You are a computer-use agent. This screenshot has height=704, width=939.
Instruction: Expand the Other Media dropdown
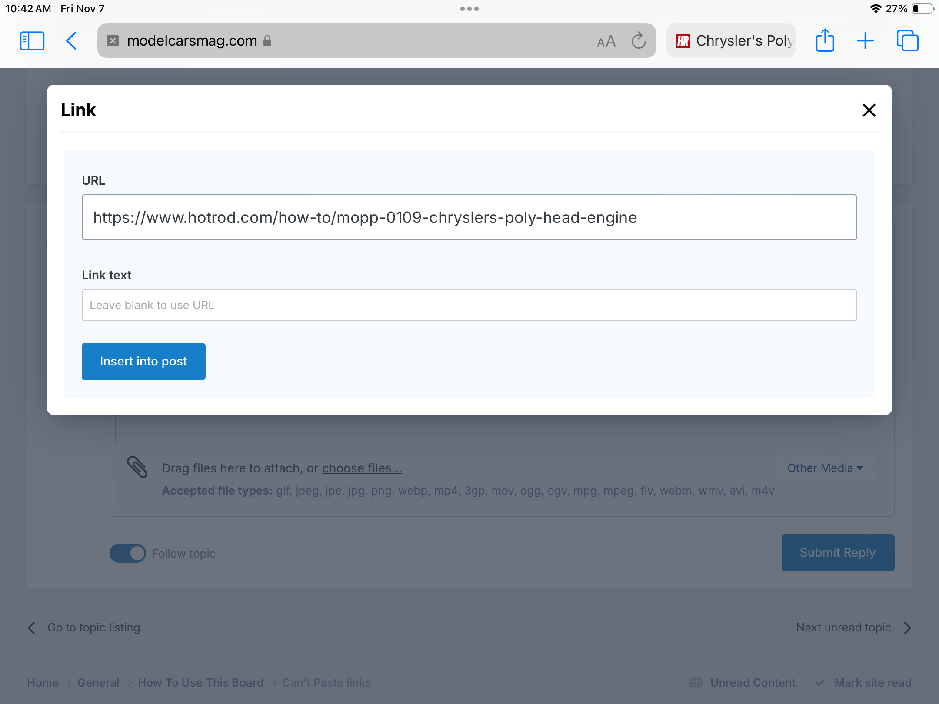[x=825, y=468]
